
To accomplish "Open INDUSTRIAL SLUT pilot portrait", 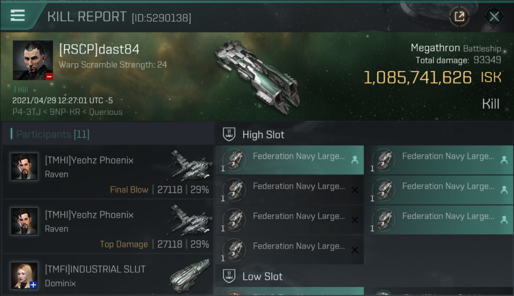I will tap(25, 275).
